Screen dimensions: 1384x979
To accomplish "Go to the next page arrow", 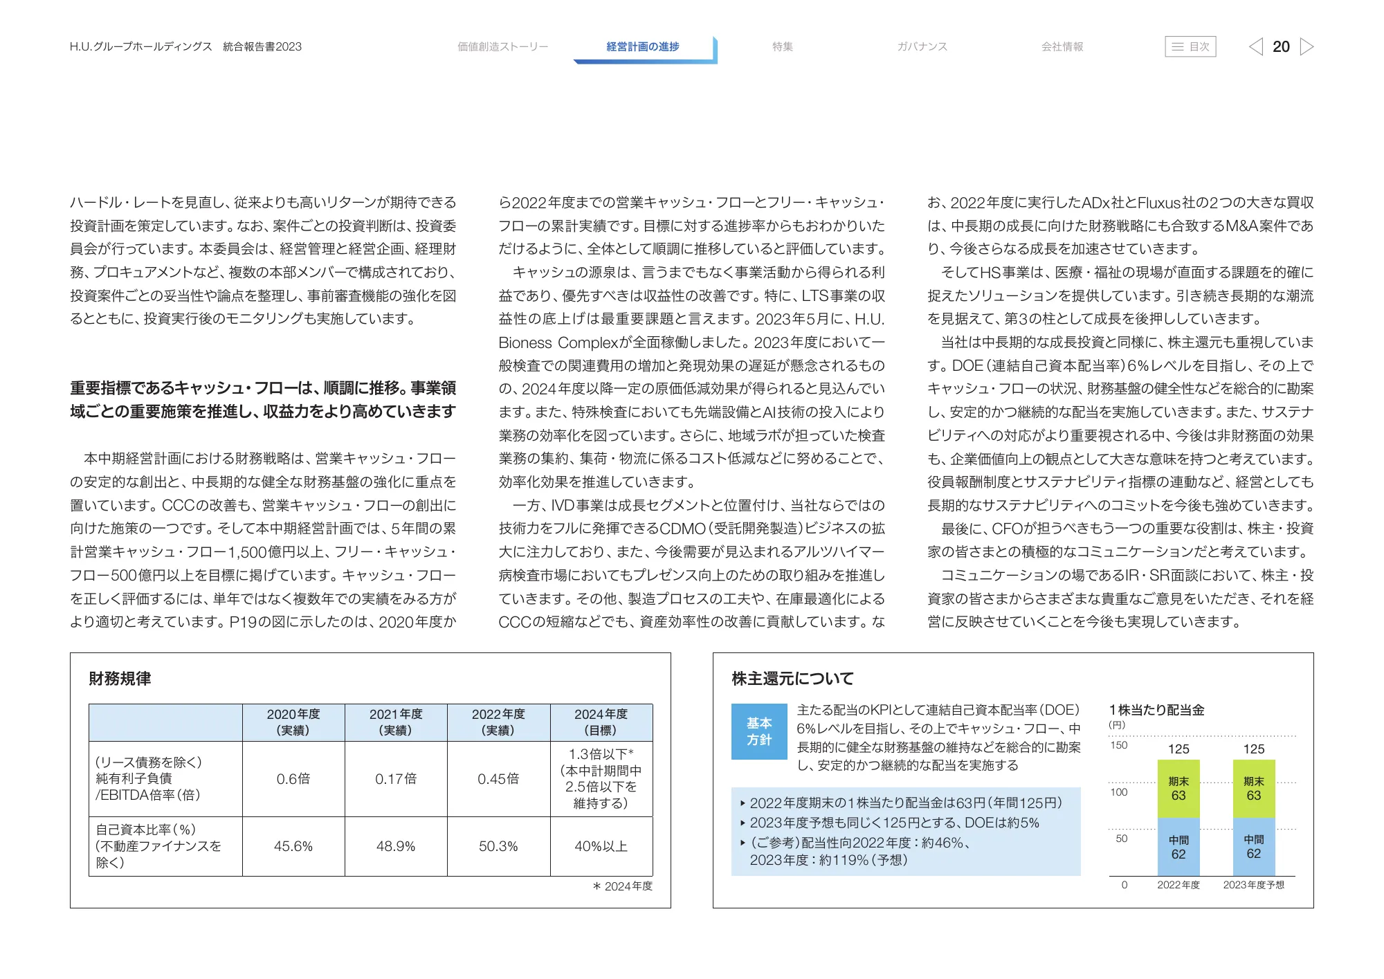I will click(x=1308, y=47).
